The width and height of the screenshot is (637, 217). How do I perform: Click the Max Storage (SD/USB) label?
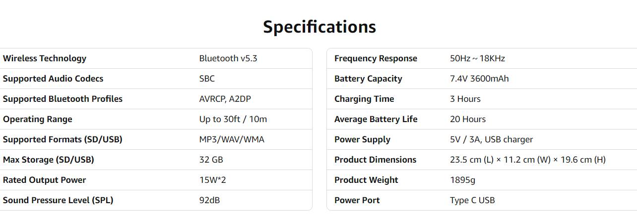click(49, 160)
